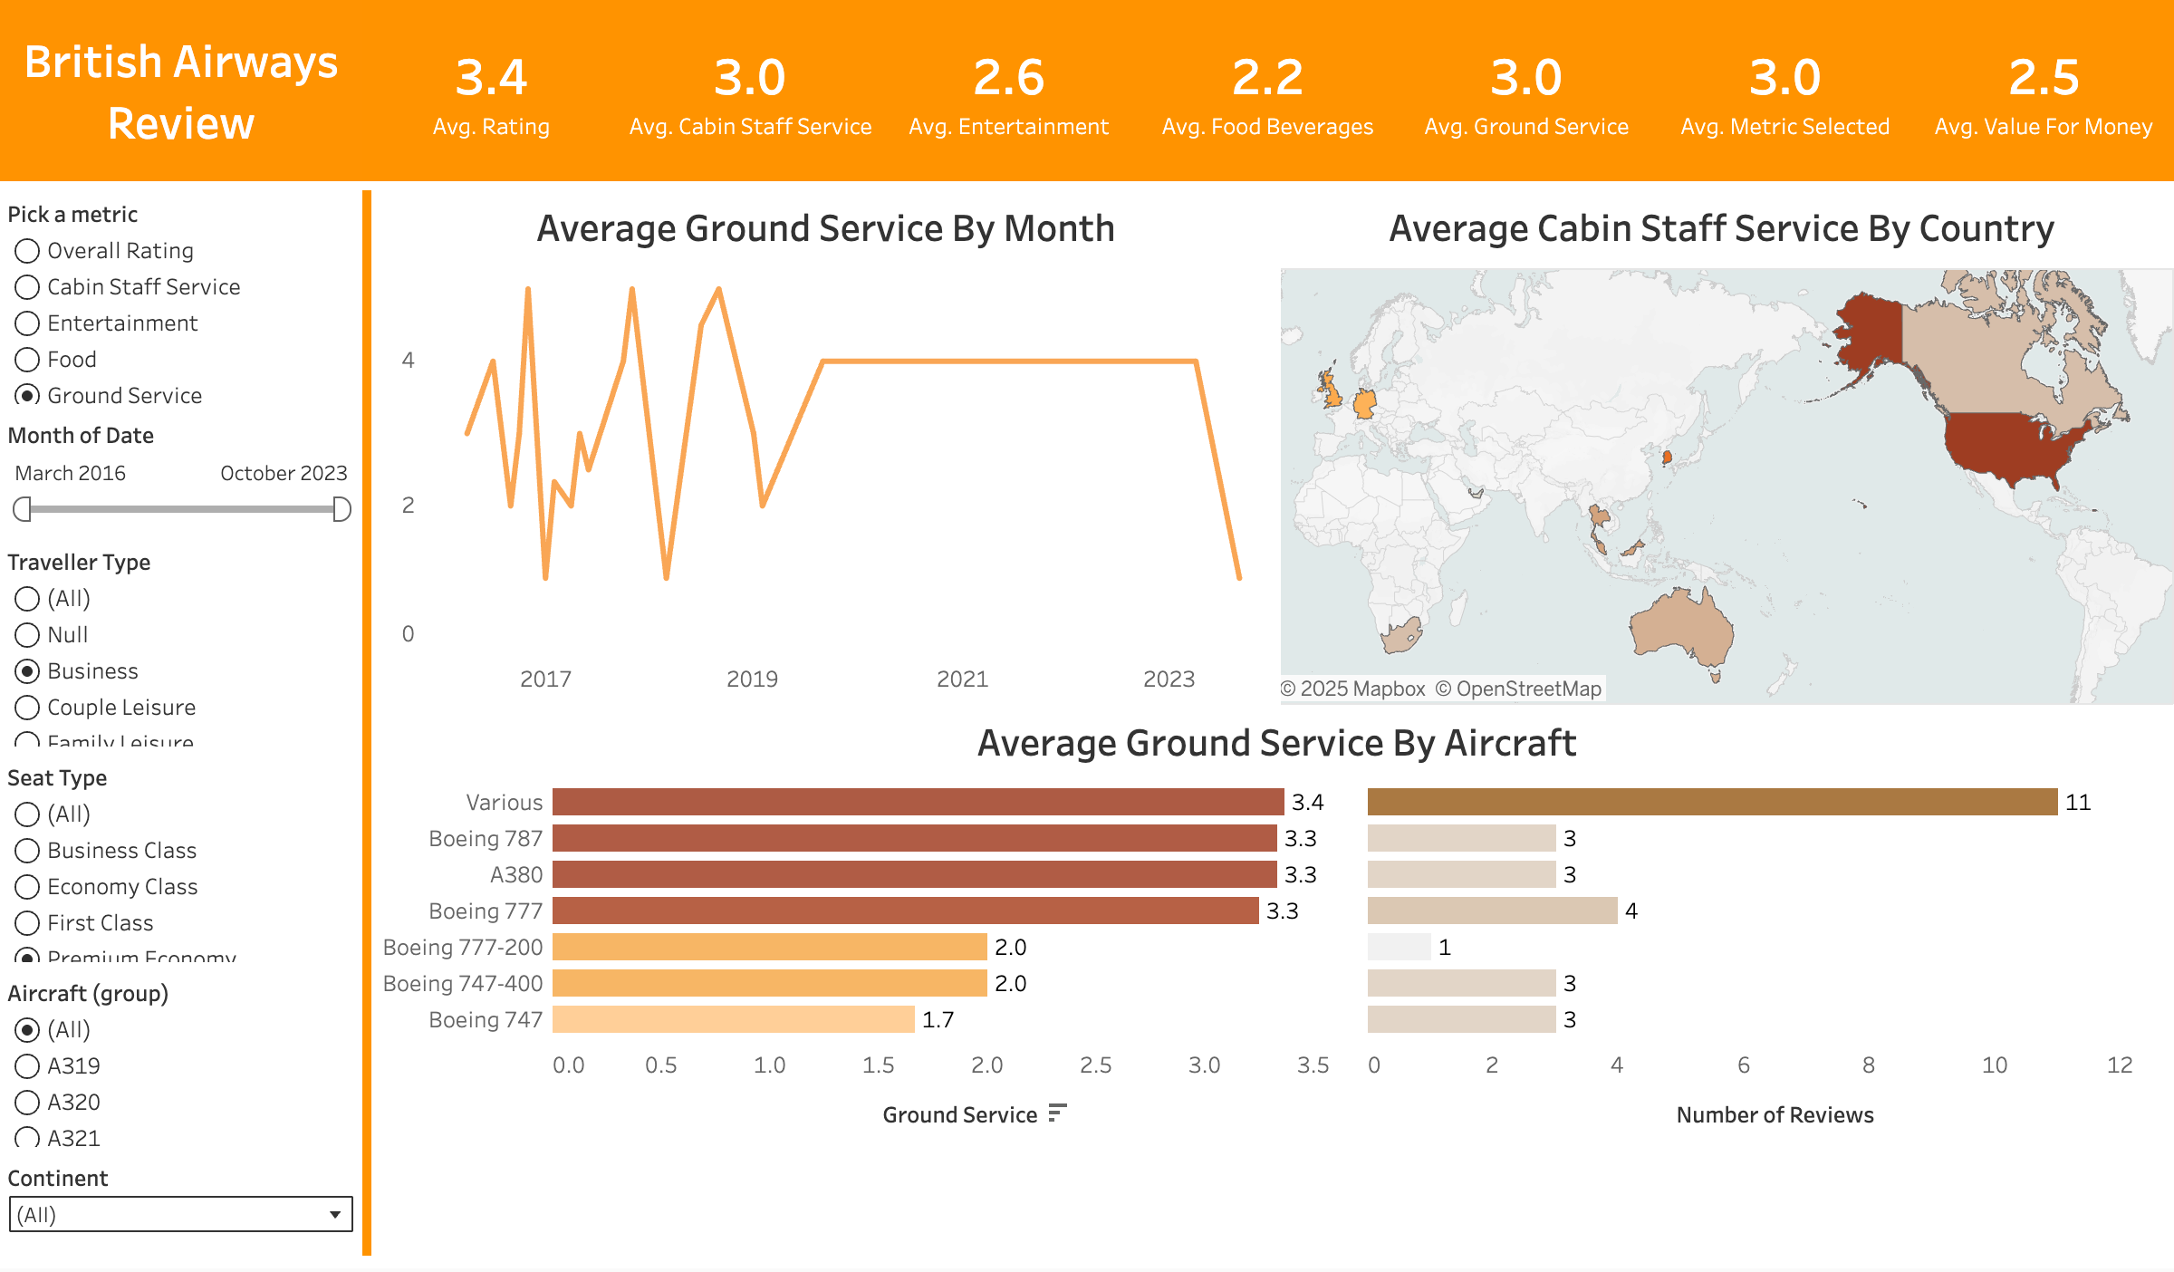2174x1272 pixels.
Task: Click the United States on the map
Action: [2011, 446]
